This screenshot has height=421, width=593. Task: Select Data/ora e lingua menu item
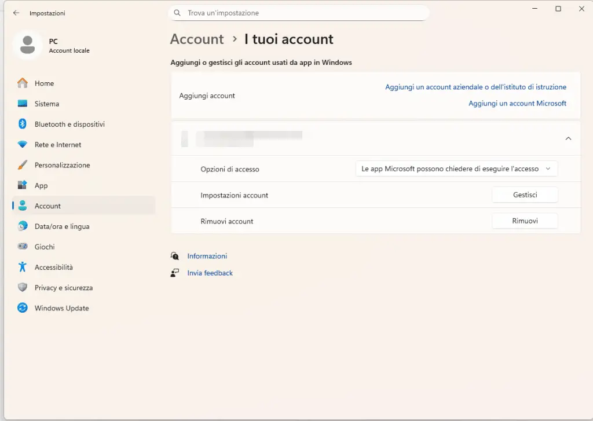61,226
